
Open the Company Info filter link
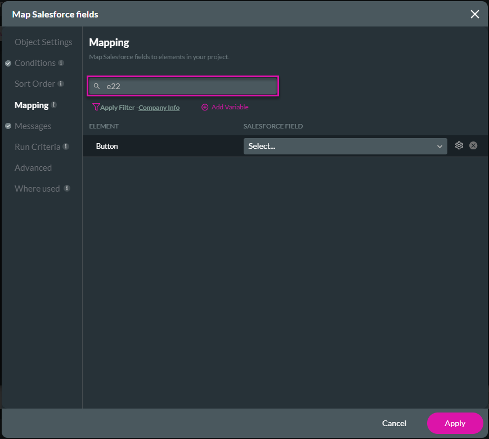(x=159, y=108)
